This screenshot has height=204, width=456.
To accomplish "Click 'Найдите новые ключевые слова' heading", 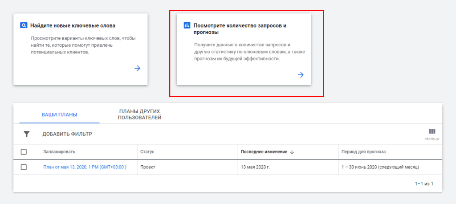I will click(x=73, y=25).
